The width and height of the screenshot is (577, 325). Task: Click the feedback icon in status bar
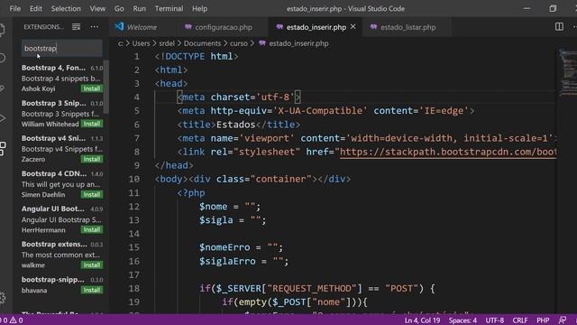(562, 320)
